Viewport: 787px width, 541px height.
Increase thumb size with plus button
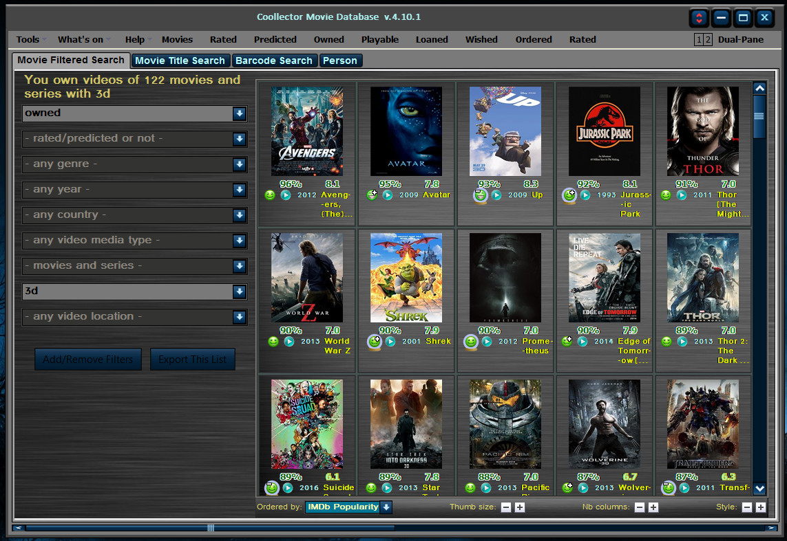point(520,507)
